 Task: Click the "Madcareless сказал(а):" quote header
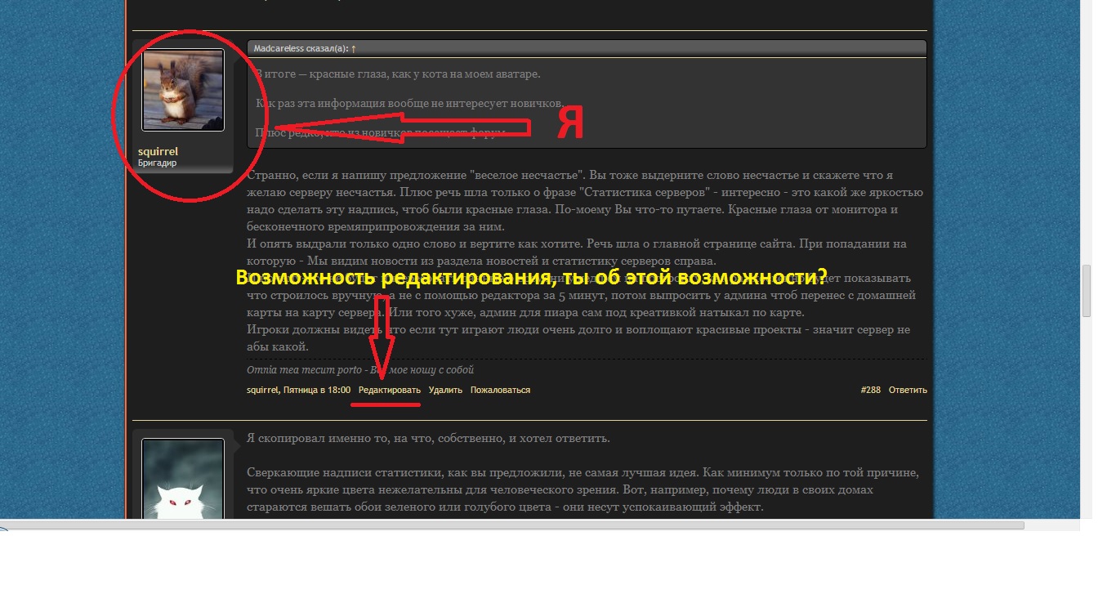tap(300, 49)
